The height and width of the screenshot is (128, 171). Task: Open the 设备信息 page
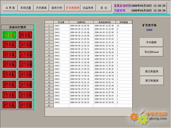[x=88, y=8]
